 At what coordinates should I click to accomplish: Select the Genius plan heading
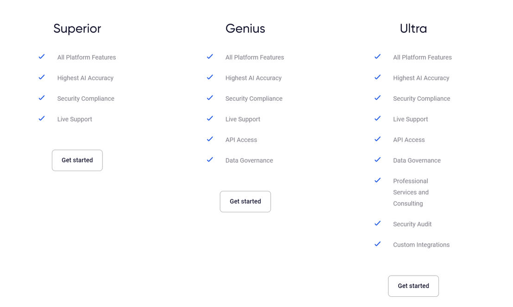[245, 29]
